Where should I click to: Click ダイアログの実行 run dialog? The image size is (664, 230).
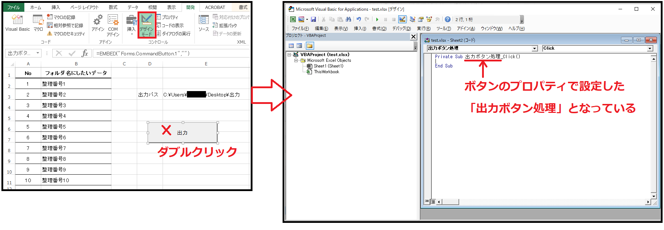(173, 34)
